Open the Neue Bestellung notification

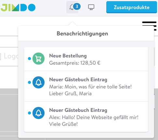pos(86,59)
